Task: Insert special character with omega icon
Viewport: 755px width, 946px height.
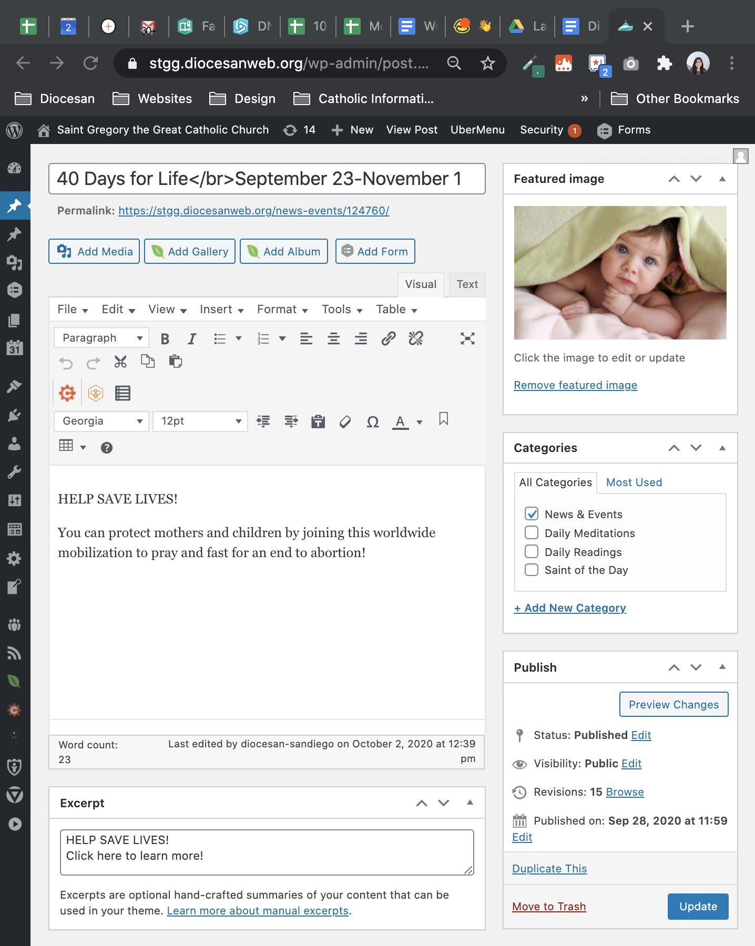Action: pyautogui.click(x=372, y=421)
